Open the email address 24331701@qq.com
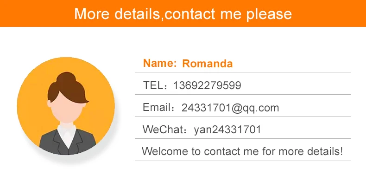 coord(230,108)
